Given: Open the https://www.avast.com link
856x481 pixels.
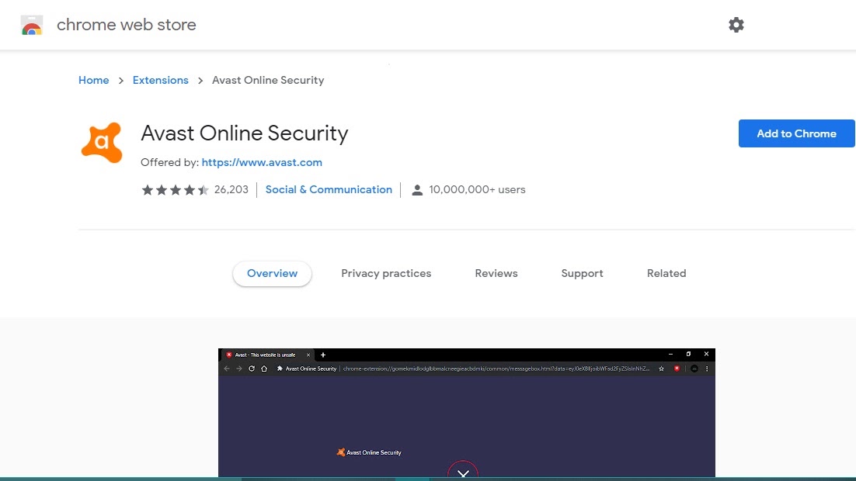Looking at the screenshot, I should pyautogui.click(x=262, y=162).
